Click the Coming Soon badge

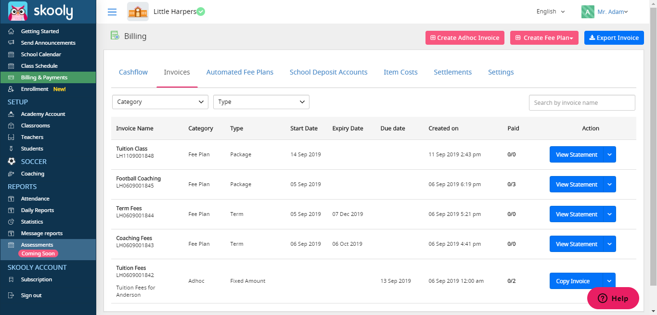coord(38,253)
